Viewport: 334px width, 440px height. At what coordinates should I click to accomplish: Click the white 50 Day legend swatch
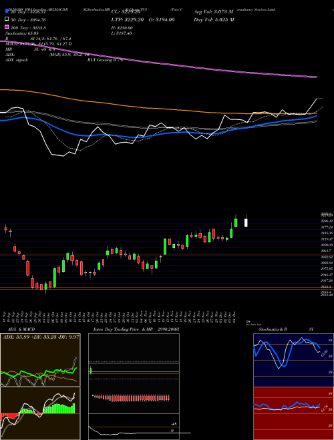[x=7, y=19]
